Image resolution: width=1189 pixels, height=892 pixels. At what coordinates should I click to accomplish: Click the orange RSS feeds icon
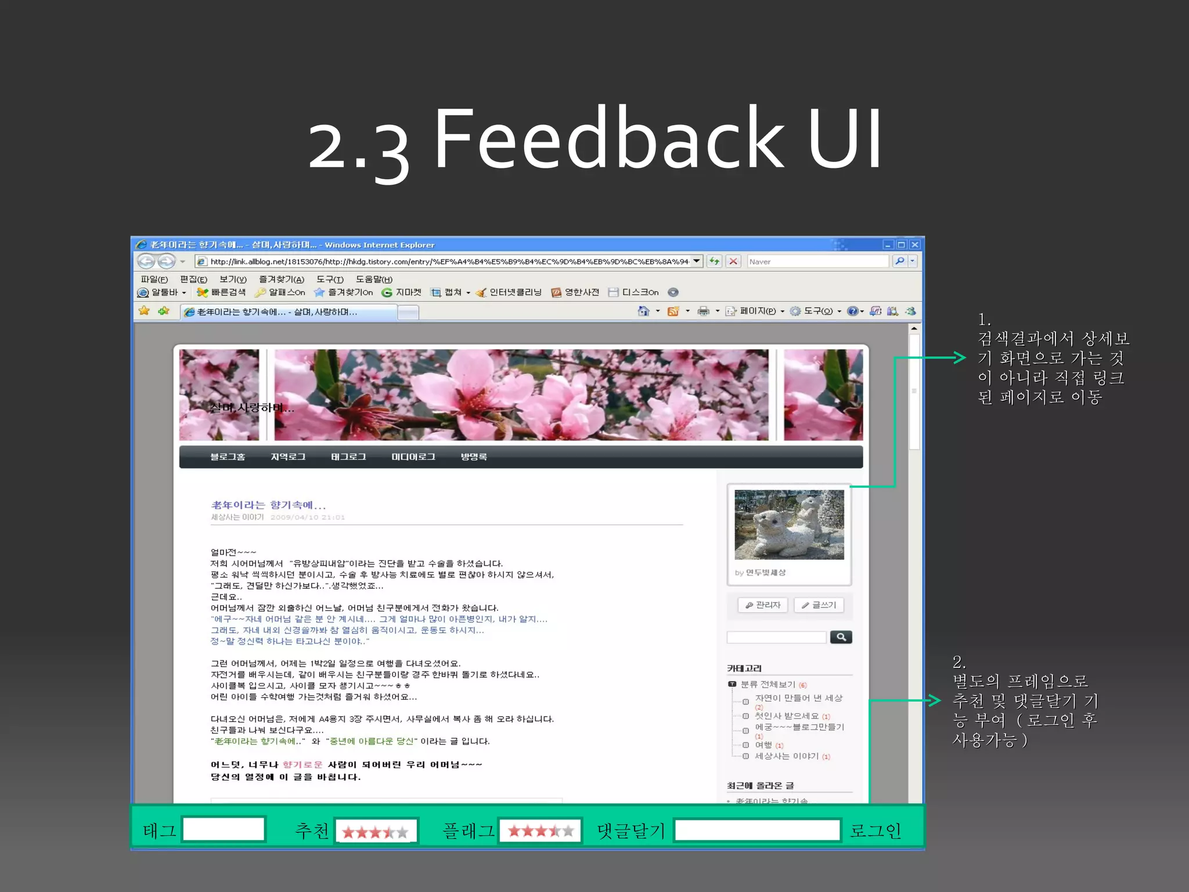(x=673, y=311)
